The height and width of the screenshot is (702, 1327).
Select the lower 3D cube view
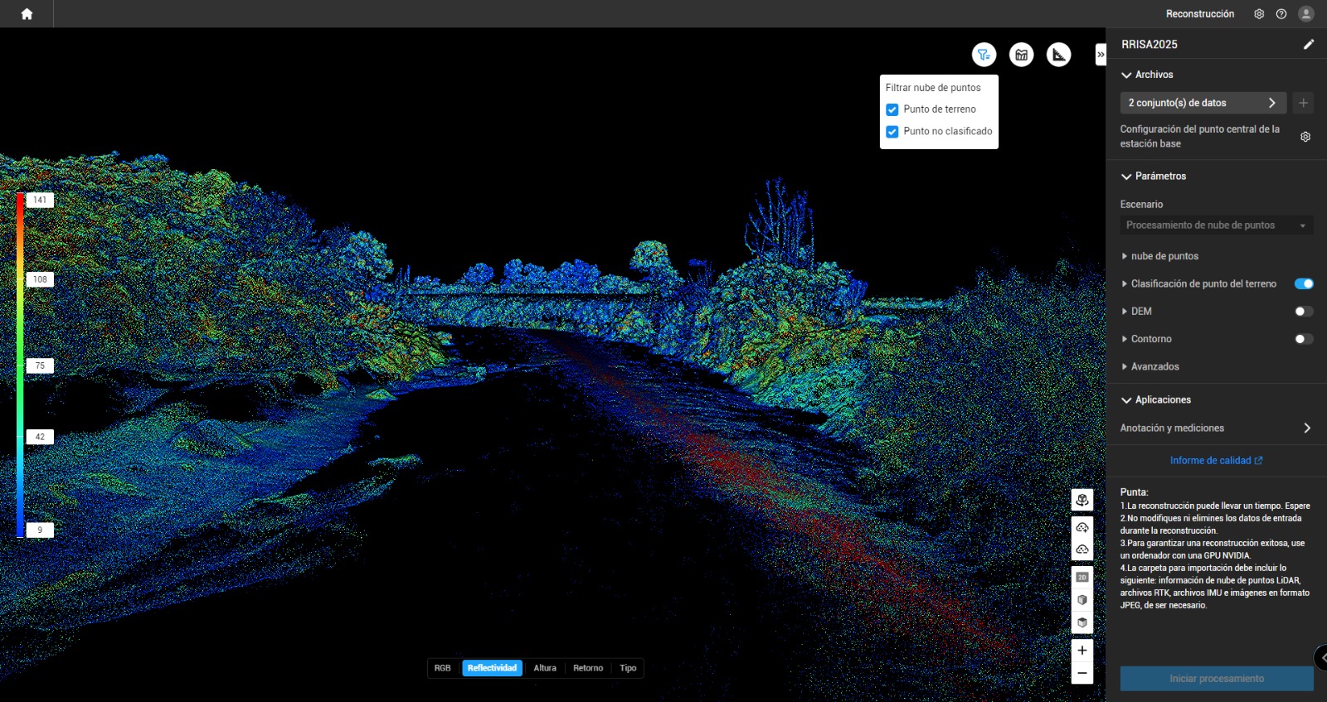[x=1082, y=622]
